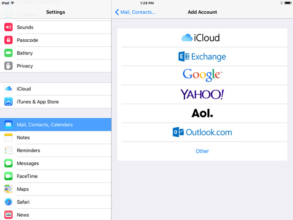Tap the Maps icon in sidebar
293x220 pixels.
point(9,189)
